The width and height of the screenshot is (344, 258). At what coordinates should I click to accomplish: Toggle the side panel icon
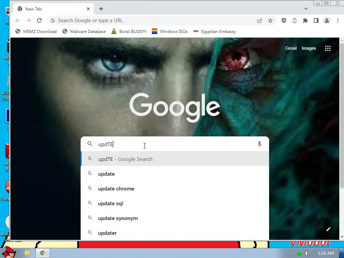pyautogui.click(x=316, y=20)
